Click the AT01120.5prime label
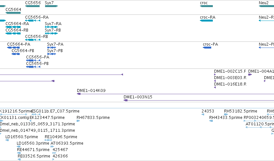The height and width of the screenshot is (161, 274). tap(260, 124)
